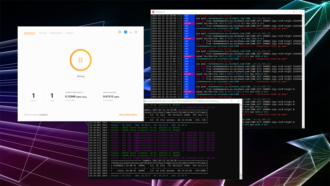
Task: Click the NBMiner scrollbar up arrow
Action: (241, 105)
